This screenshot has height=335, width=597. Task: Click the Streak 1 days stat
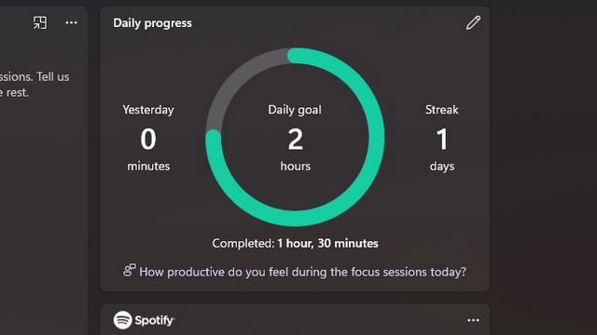pos(441,139)
